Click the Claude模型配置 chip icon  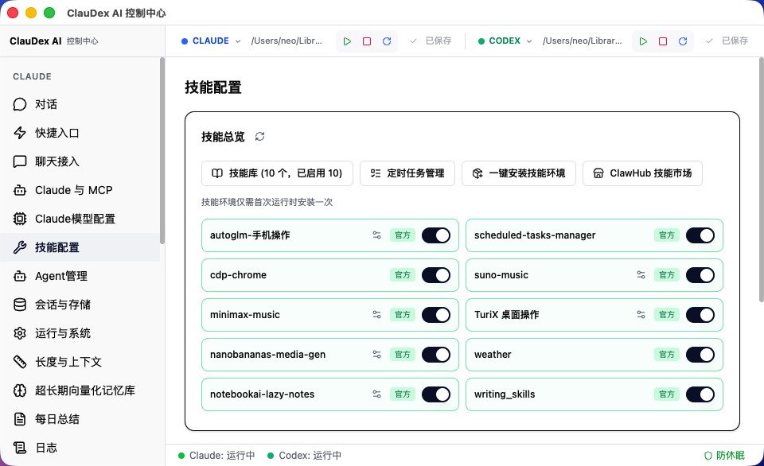coord(19,219)
